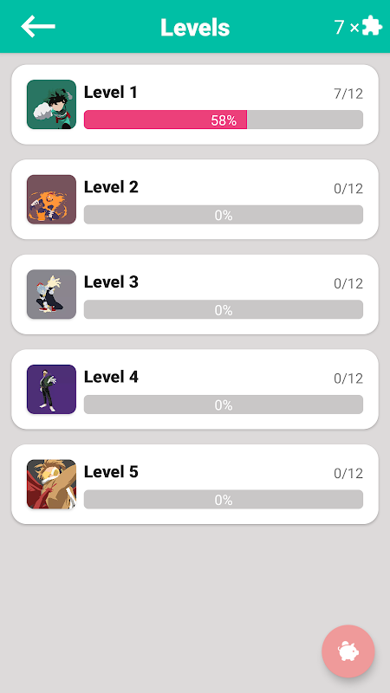Tap the red-winged character icon for Level 5
The width and height of the screenshot is (390, 693).
click(x=51, y=484)
